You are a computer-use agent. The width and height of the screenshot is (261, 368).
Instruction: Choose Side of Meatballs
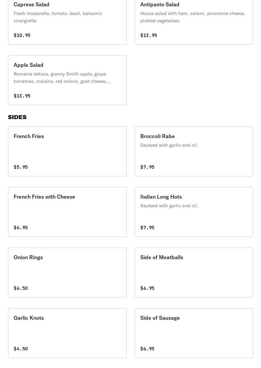pyautogui.click(x=194, y=273)
